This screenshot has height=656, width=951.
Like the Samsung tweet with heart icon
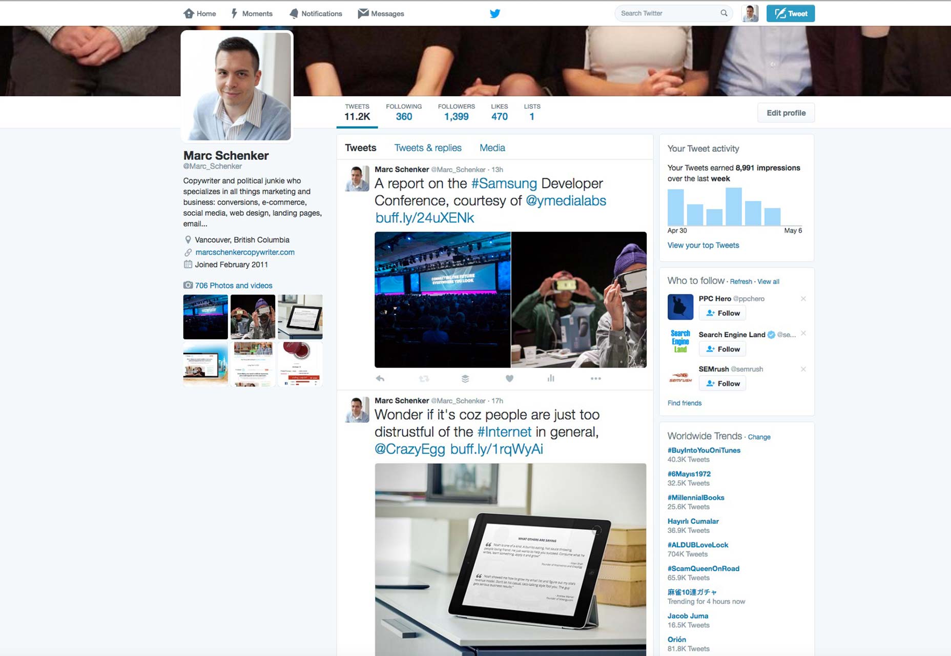[509, 379]
